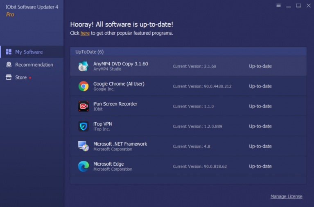The width and height of the screenshot is (314, 207).
Task: Click Current Version: 1.2.0.889 text
Action: click(x=197, y=126)
